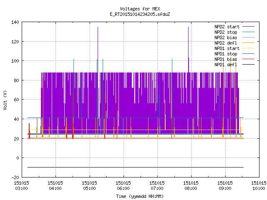
Task: Click the y-axis tick value 40
Action: (17, 119)
